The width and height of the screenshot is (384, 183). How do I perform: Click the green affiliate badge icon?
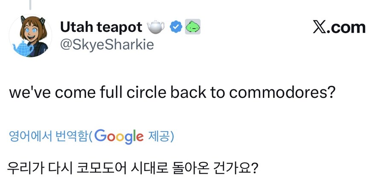tap(193, 27)
